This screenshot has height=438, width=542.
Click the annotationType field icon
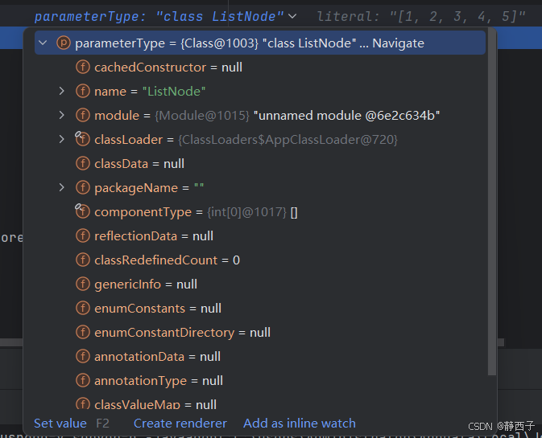tap(83, 381)
